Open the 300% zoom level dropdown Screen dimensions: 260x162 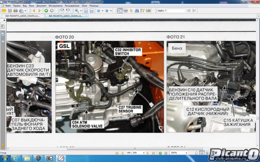coord(186,153)
